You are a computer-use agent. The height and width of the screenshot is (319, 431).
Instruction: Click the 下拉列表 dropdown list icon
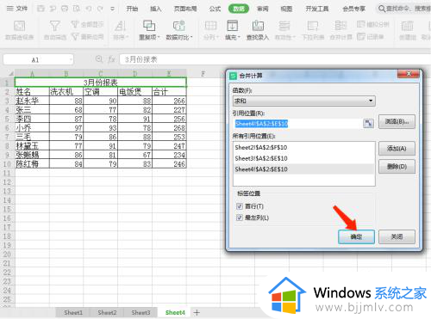[313, 30]
